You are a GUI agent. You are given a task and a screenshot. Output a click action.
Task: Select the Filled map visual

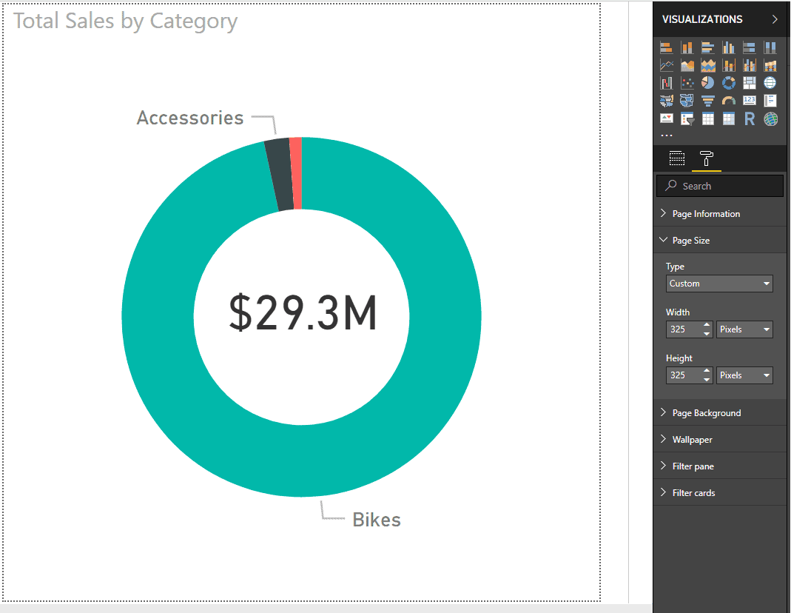(667, 101)
